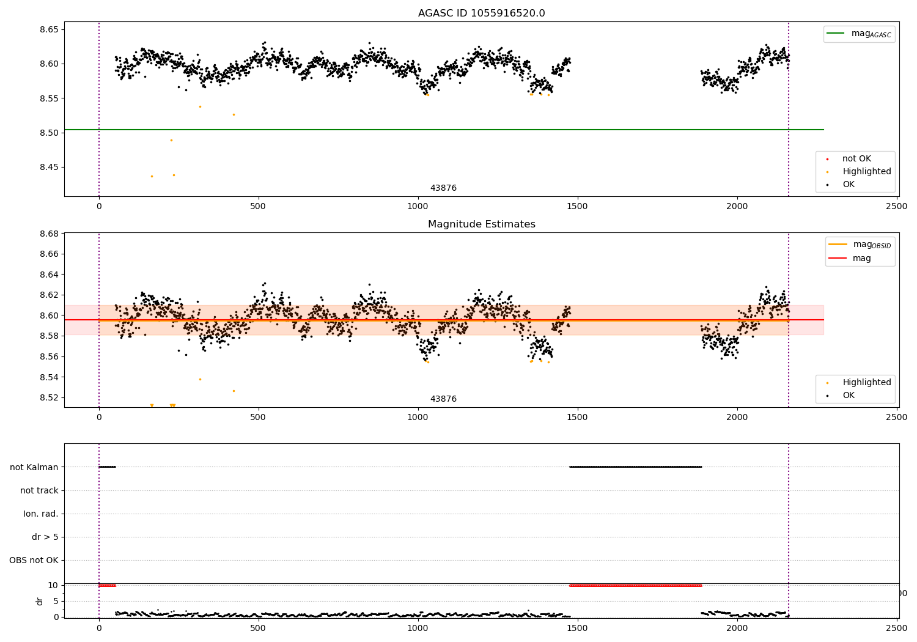Select the 'not OK' legend entry
This screenshot has width=917, height=642.
click(x=856, y=159)
